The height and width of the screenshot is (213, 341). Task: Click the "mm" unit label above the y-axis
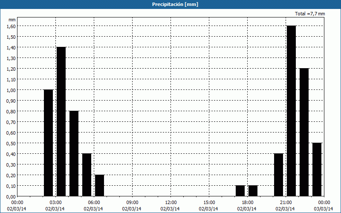pos(12,20)
